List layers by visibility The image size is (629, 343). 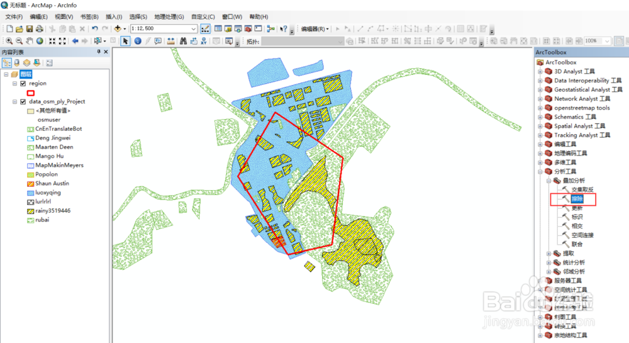(x=26, y=62)
